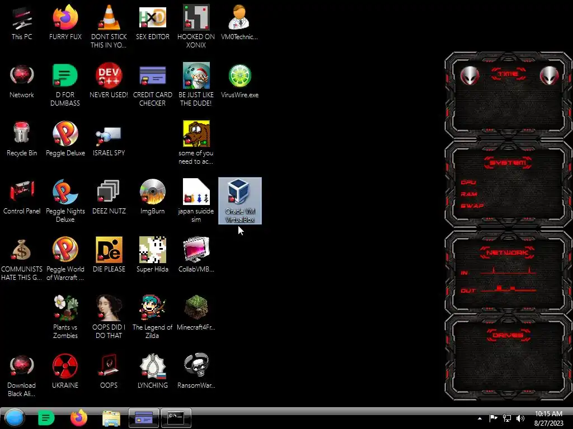Click the NETWORK gadget header
The width and height of the screenshot is (573, 429).
click(x=507, y=252)
